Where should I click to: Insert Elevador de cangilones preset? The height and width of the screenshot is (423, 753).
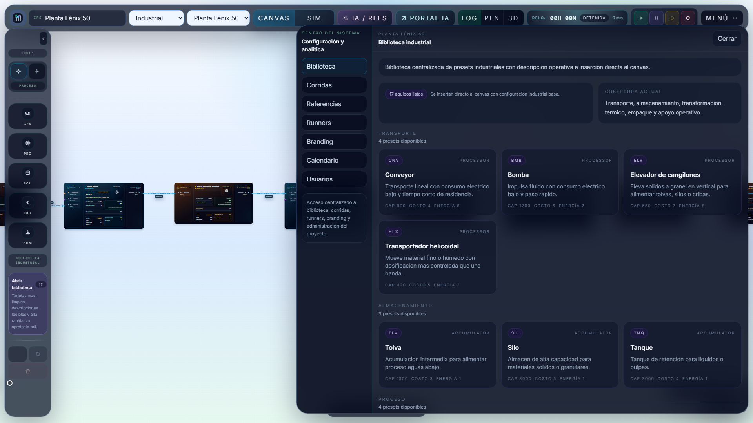pyautogui.click(x=682, y=182)
